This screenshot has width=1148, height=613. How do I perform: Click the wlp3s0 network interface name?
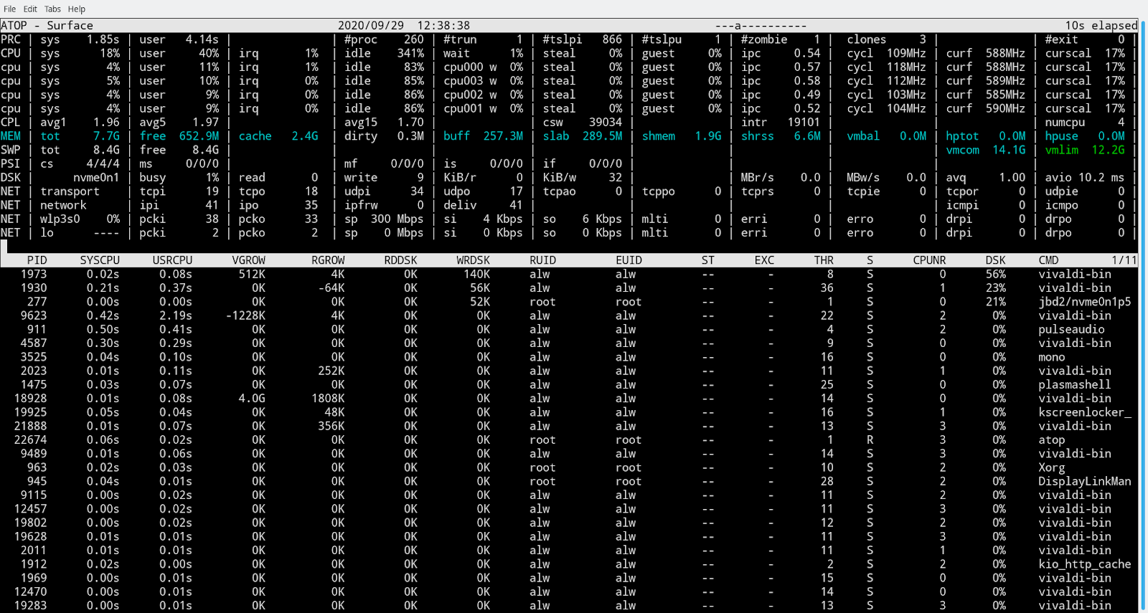60,219
